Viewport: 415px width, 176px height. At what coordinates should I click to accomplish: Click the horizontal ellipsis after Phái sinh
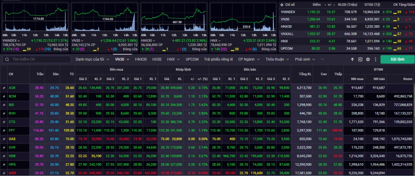(323, 59)
